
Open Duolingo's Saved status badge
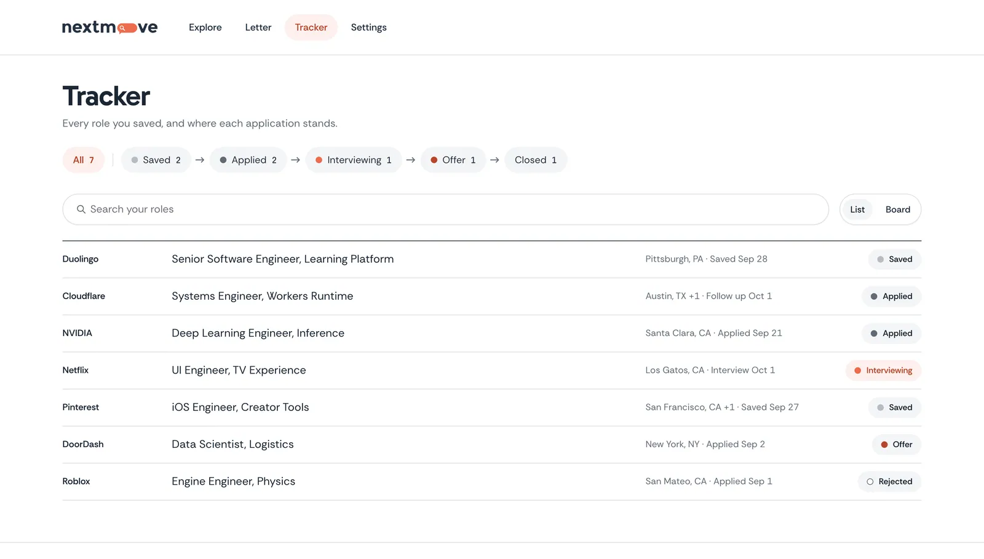tap(895, 259)
